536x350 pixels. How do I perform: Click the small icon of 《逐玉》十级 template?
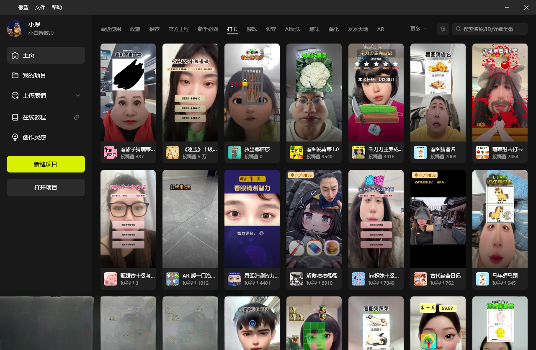[173, 152]
